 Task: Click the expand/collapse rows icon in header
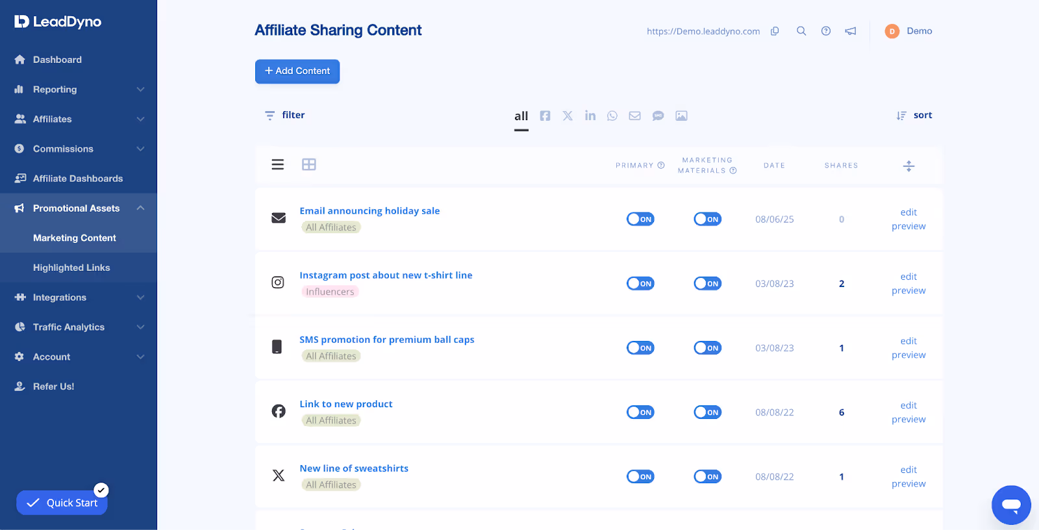pyautogui.click(x=909, y=166)
